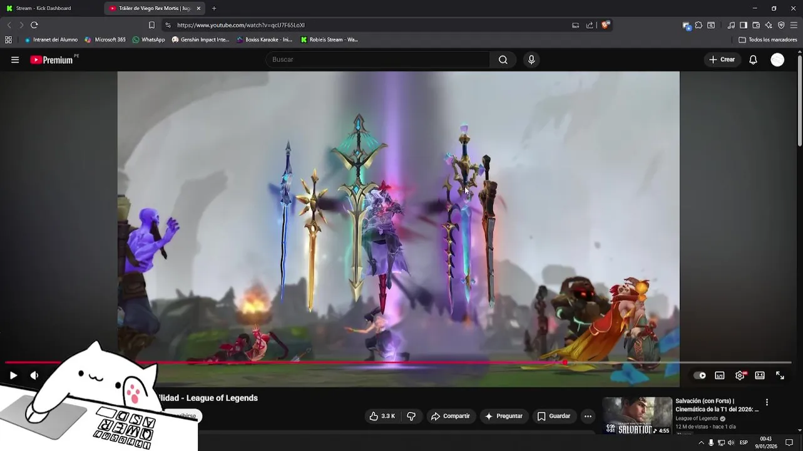Click the share page icon in address bar
This screenshot has width=803, height=451.
click(x=590, y=25)
